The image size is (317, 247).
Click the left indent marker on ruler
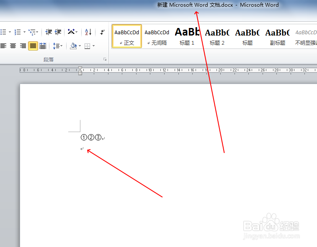point(80,73)
